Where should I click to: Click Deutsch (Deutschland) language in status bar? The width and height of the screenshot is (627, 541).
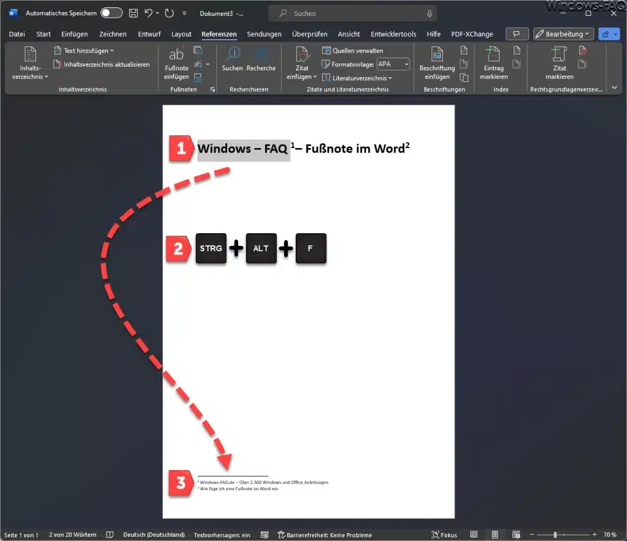(x=154, y=535)
